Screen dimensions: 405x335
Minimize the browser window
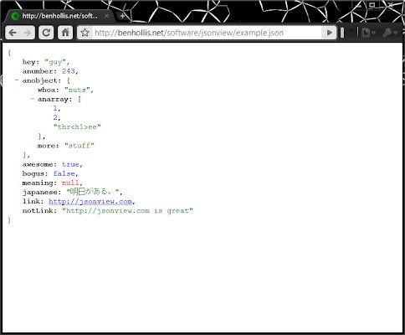tap(359, 5)
